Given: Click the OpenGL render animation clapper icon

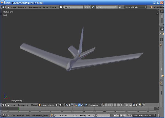Looking at the screenshot, I should (x=143, y=105).
